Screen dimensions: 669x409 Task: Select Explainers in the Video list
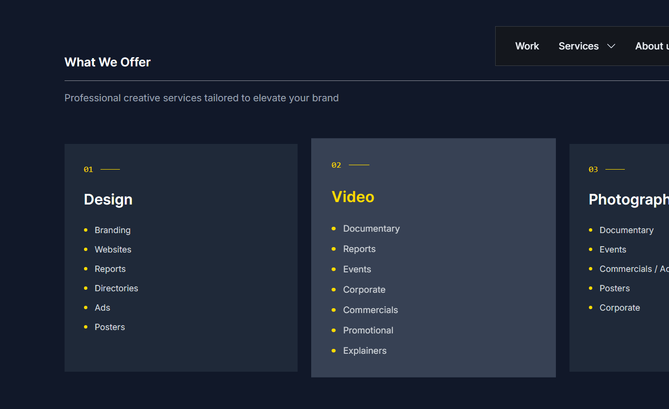point(365,351)
